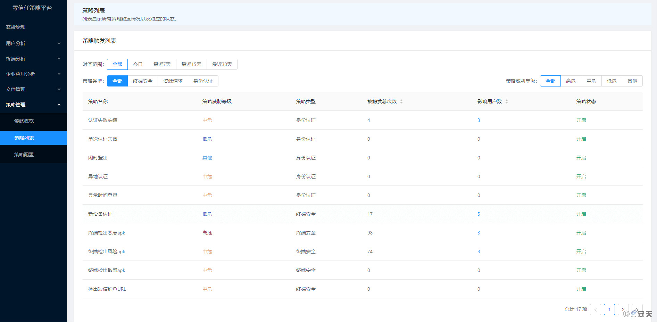Click 开启 status for 认证失败冻结
This screenshot has width=657, height=322.
point(581,120)
